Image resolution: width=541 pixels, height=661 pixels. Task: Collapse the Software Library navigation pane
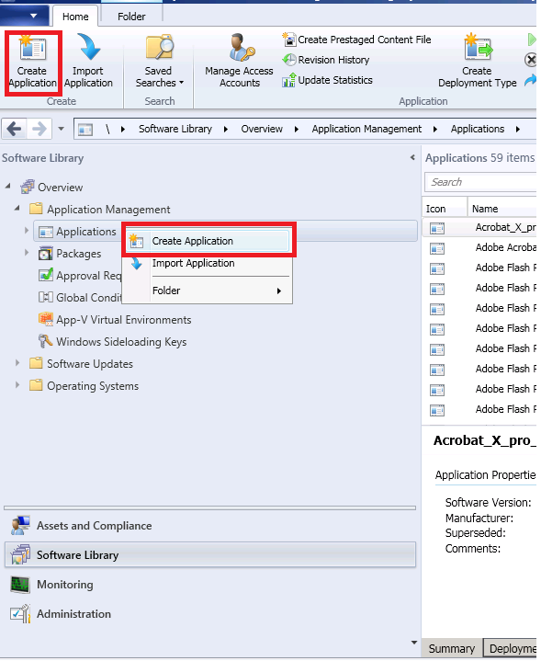412,157
